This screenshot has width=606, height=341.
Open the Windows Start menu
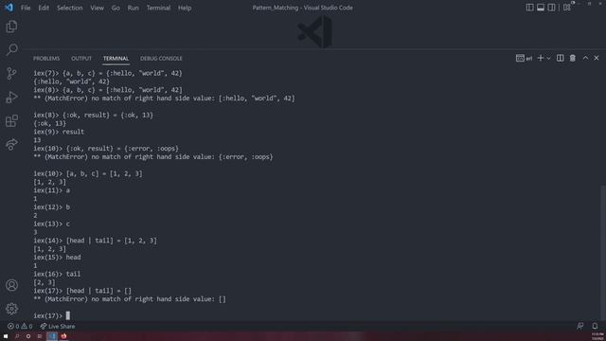(x=6, y=336)
